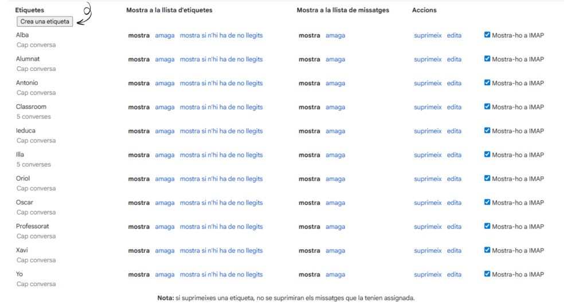This screenshot has height=305, width=587.
Task: Hide Classroom in the label list
Action: coord(165,108)
